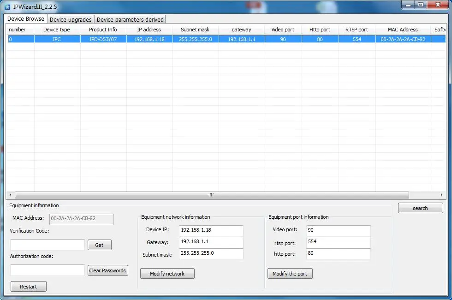Select row number 0 cell
This screenshot has width=452, height=300.
[x=21, y=39]
